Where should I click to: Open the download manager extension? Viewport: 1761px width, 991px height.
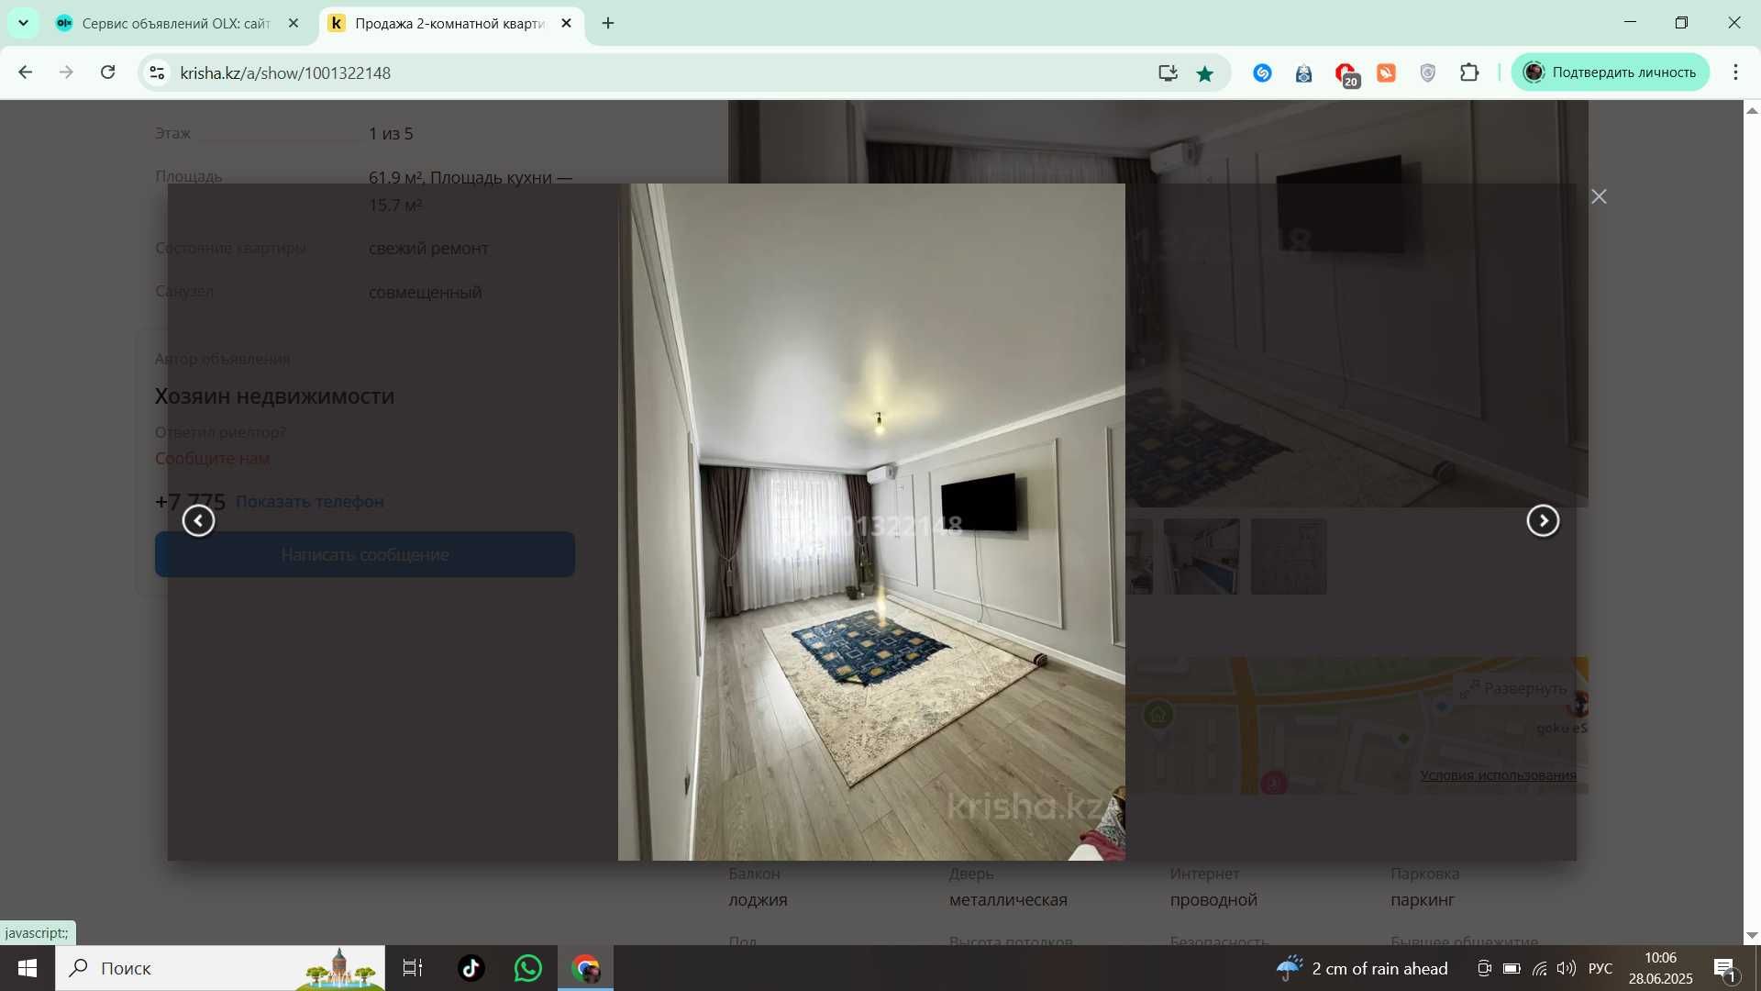pyautogui.click(x=1303, y=73)
